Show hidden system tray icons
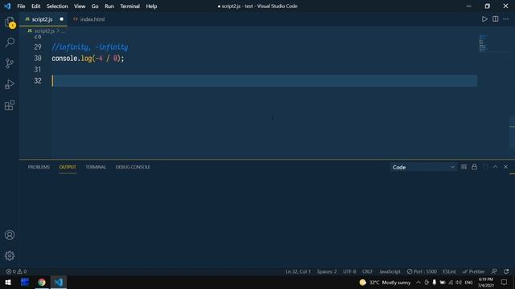The height and width of the screenshot is (289, 515). [418, 282]
